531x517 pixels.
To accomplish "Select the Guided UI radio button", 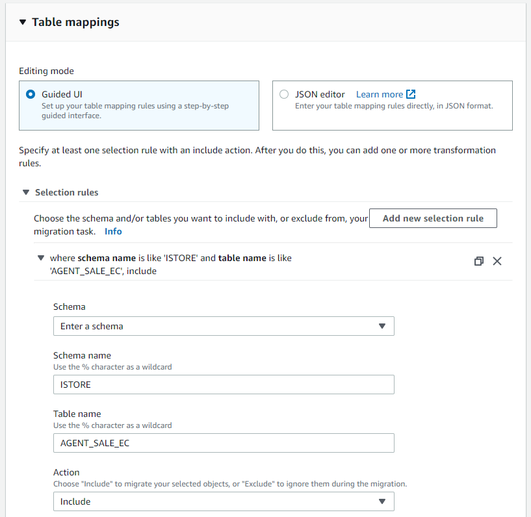I will pyautogui.click(x=30, y=94).
